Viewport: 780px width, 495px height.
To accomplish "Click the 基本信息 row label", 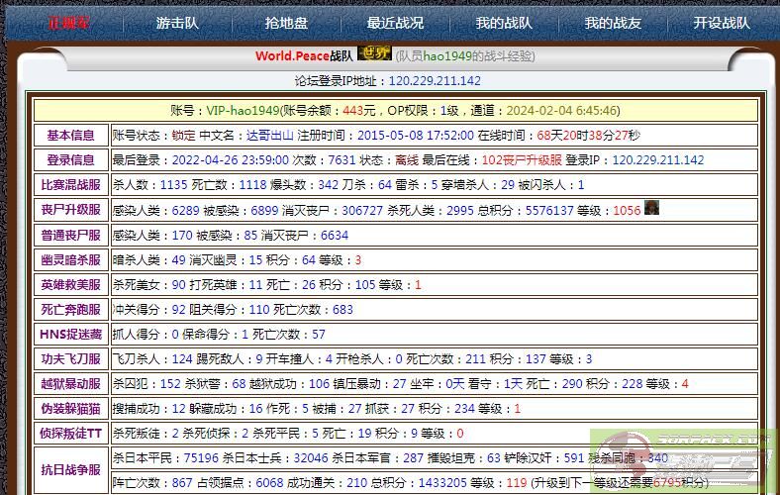I will [x=70, y=136].
